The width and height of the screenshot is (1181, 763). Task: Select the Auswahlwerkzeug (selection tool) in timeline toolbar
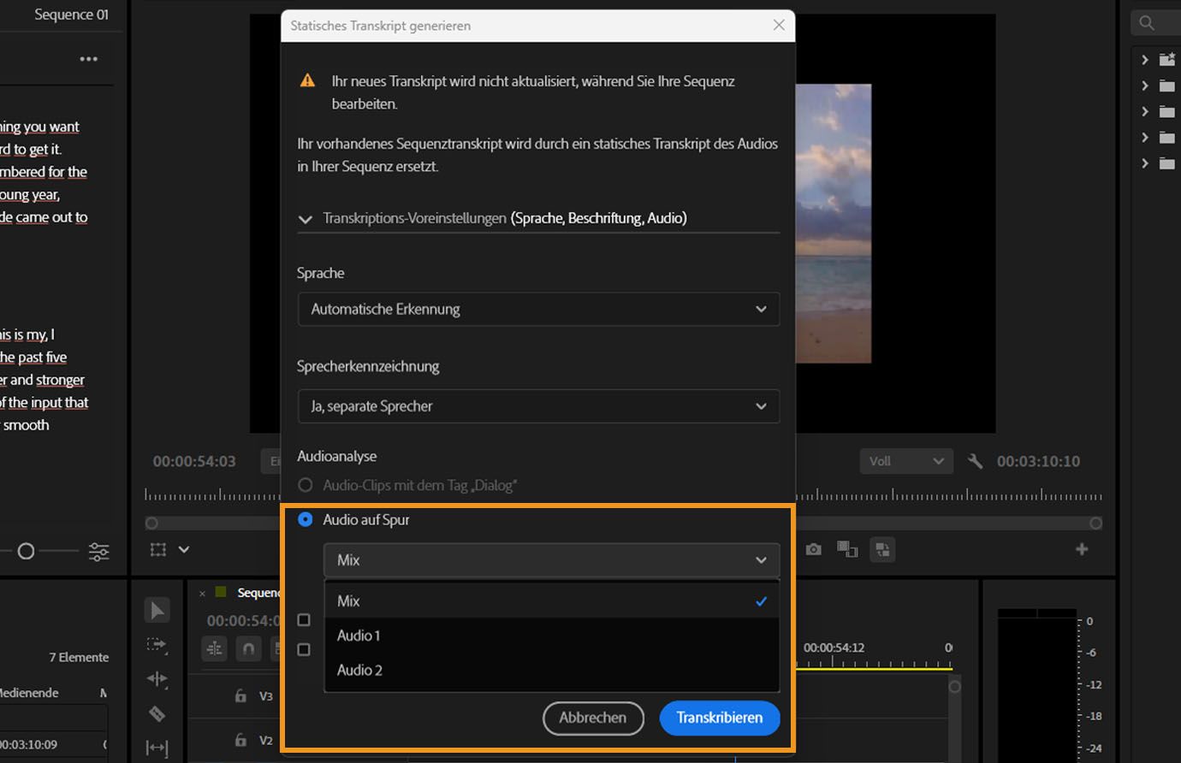point(157,610)
